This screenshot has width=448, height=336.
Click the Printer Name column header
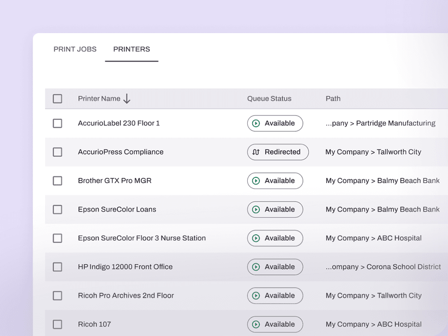click(99, 99)
